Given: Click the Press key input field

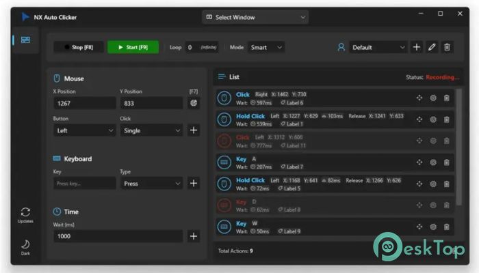Looking at the screenshot, I should tap(85, 184).
